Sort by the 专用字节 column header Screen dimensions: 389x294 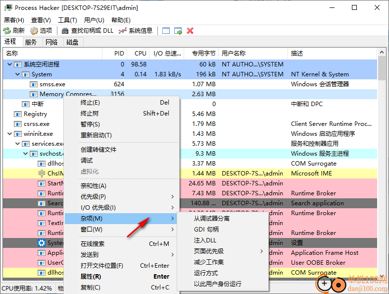[x=201, y=54]
